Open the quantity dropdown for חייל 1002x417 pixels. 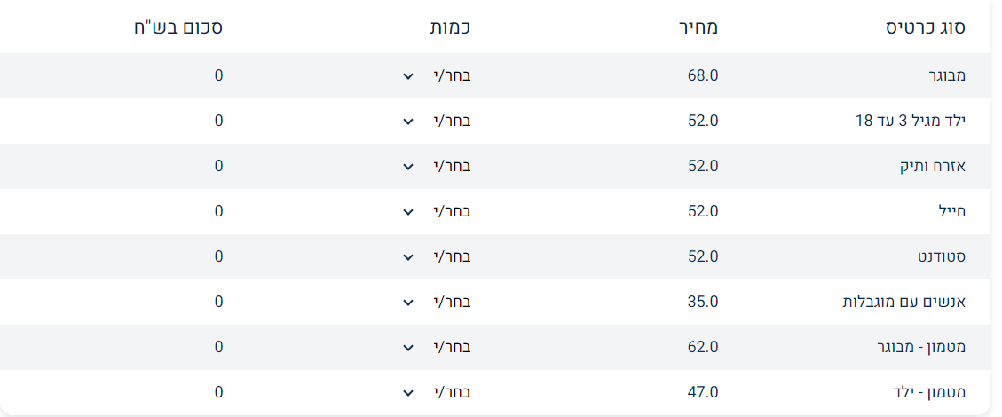coord(436,211)
